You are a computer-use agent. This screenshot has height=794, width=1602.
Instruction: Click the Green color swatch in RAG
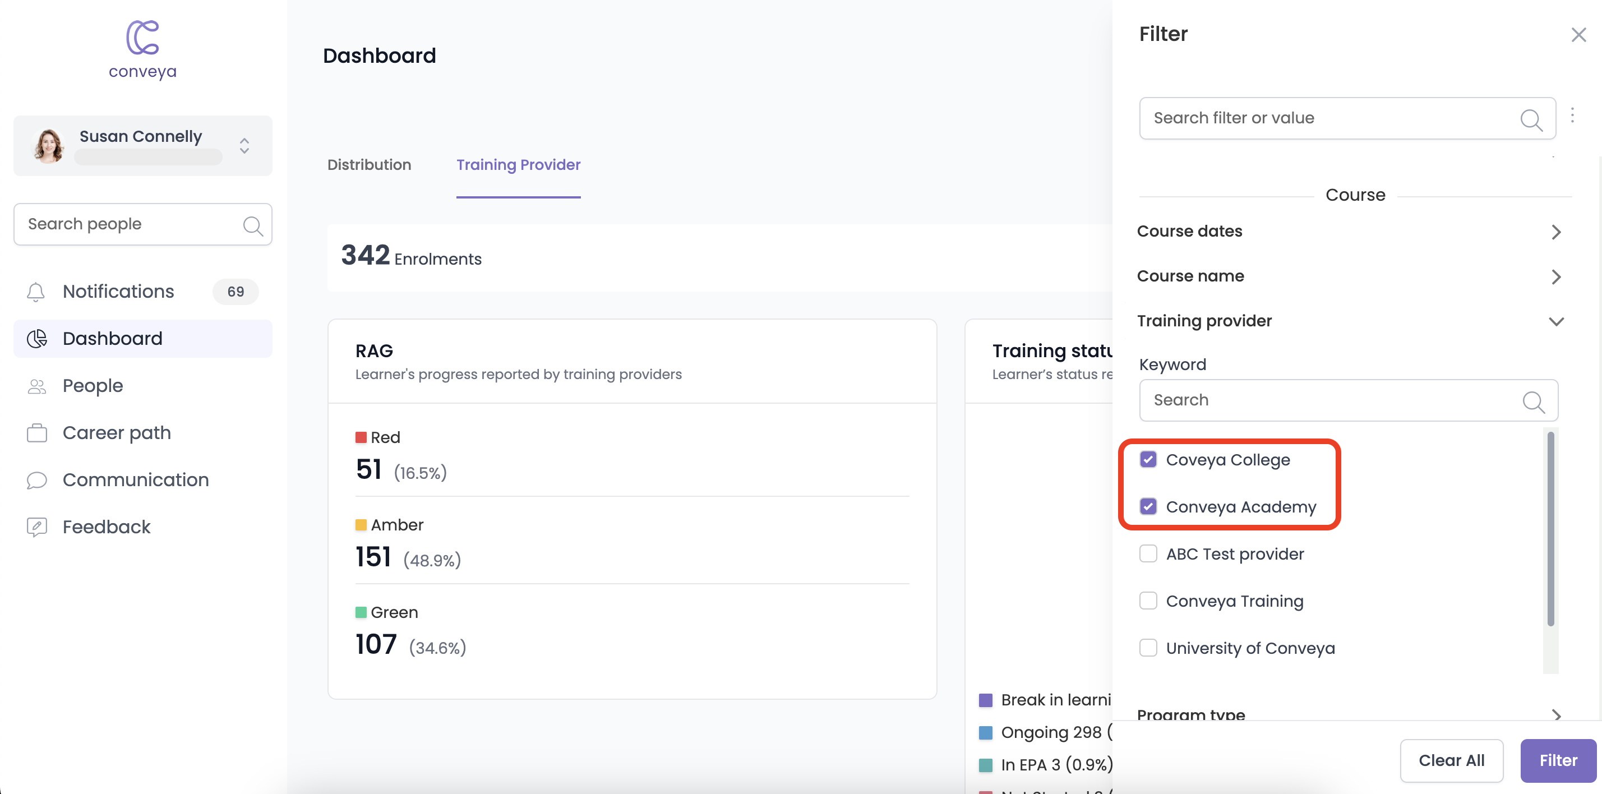click(361, 612)
